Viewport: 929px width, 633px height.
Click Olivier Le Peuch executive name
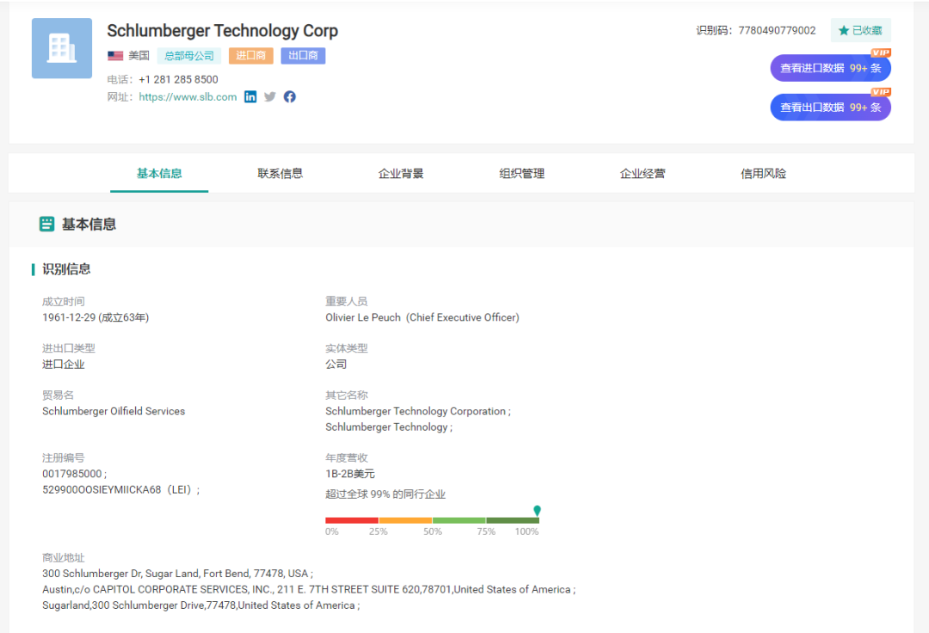363,317
